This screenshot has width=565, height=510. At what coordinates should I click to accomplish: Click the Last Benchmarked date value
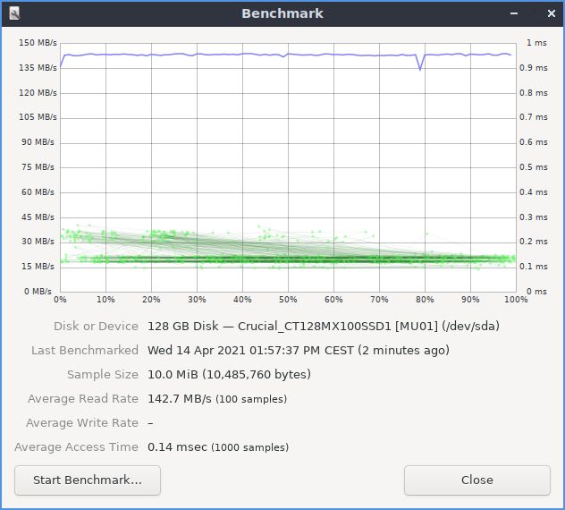[299, 350]
